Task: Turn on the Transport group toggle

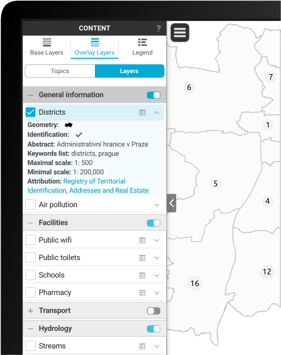Action: point(154,311)
